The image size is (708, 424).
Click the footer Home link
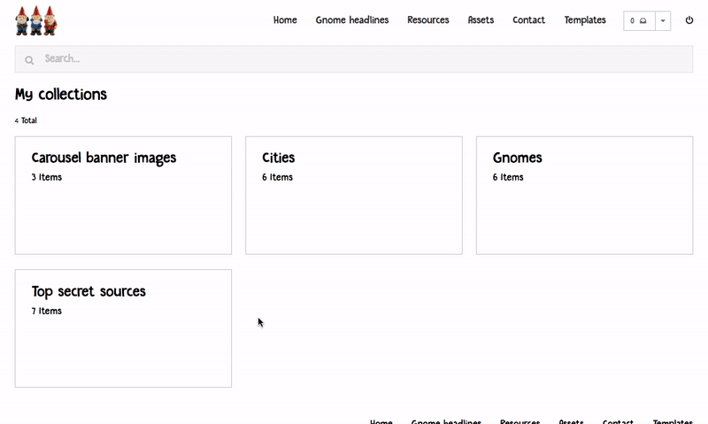pyautogui.click(x=381, y=421)
